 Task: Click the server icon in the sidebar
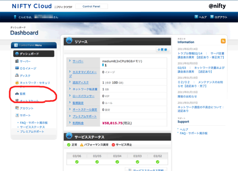tap(17, 61)
